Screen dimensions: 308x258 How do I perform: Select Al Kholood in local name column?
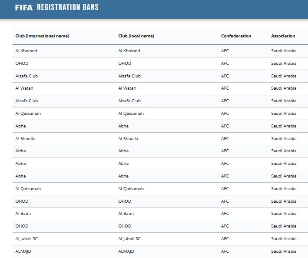tap(129, 51)
